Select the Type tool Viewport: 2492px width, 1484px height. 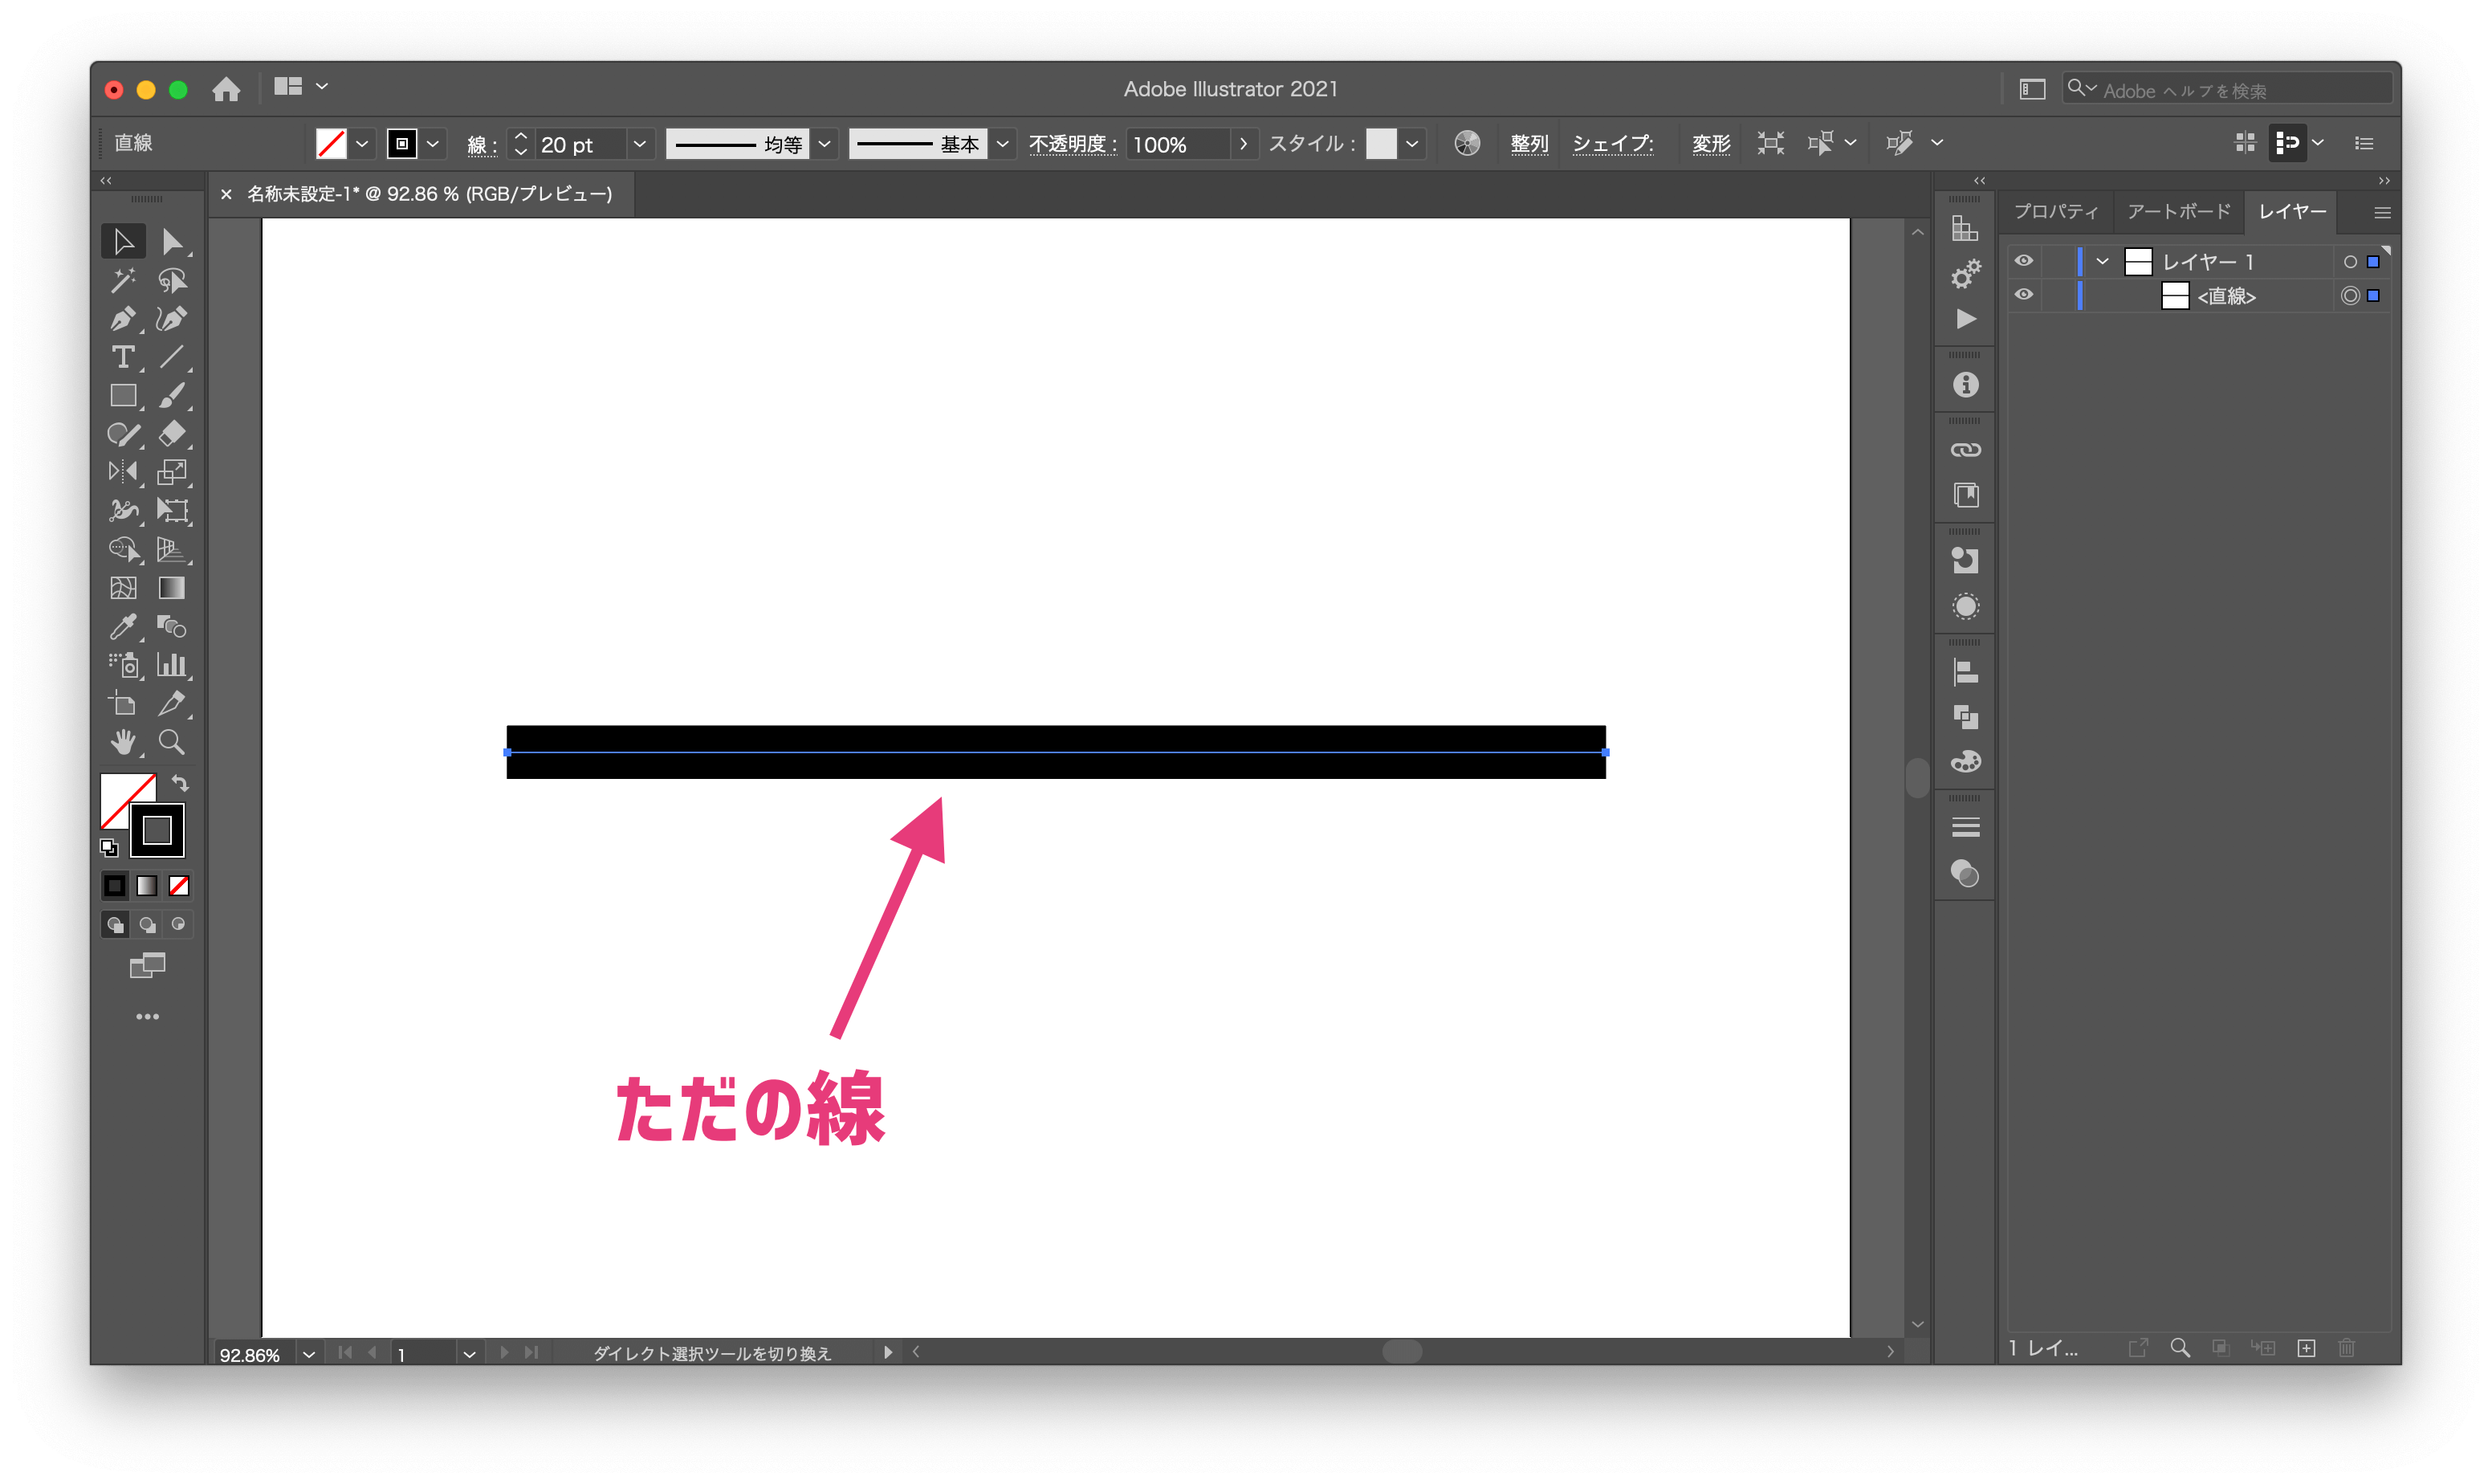tap(123, 357)
